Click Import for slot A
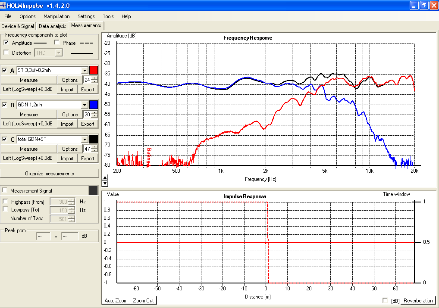Viewport: 439px width, 308px height. point(67,90)
